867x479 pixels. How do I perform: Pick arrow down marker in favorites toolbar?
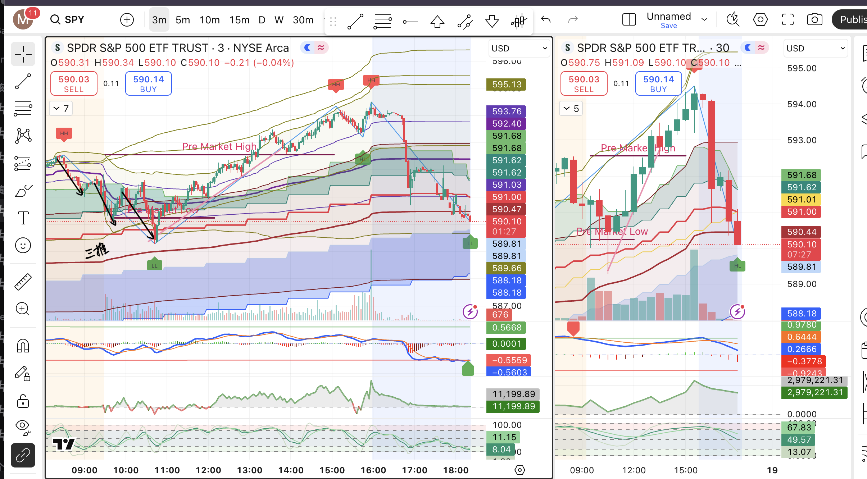(492, 21)
